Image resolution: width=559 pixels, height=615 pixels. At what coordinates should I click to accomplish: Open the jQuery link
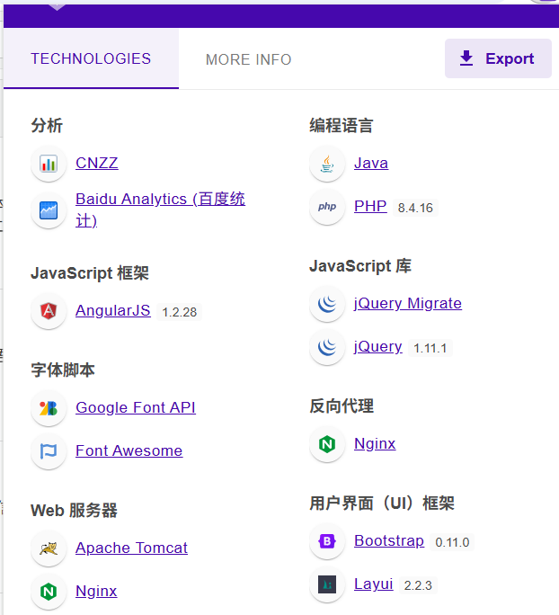click(x=377, y=347)
